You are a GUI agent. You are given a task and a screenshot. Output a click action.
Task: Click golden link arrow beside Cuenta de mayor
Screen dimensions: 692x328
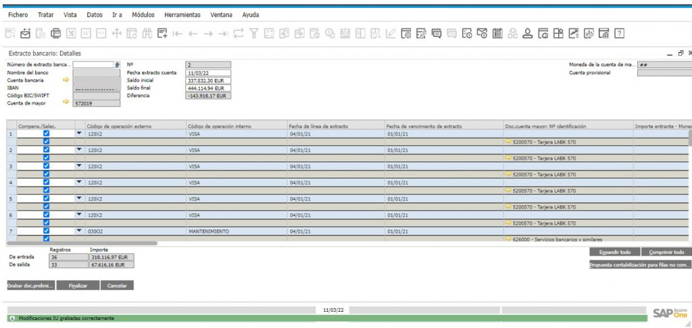coord(66,102)
